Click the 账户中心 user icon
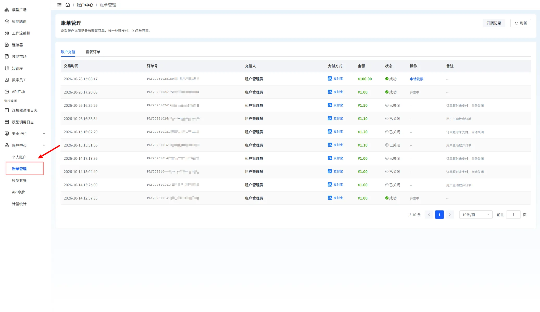The width and height of the screenshot is (540, 312). pos(7,145)
